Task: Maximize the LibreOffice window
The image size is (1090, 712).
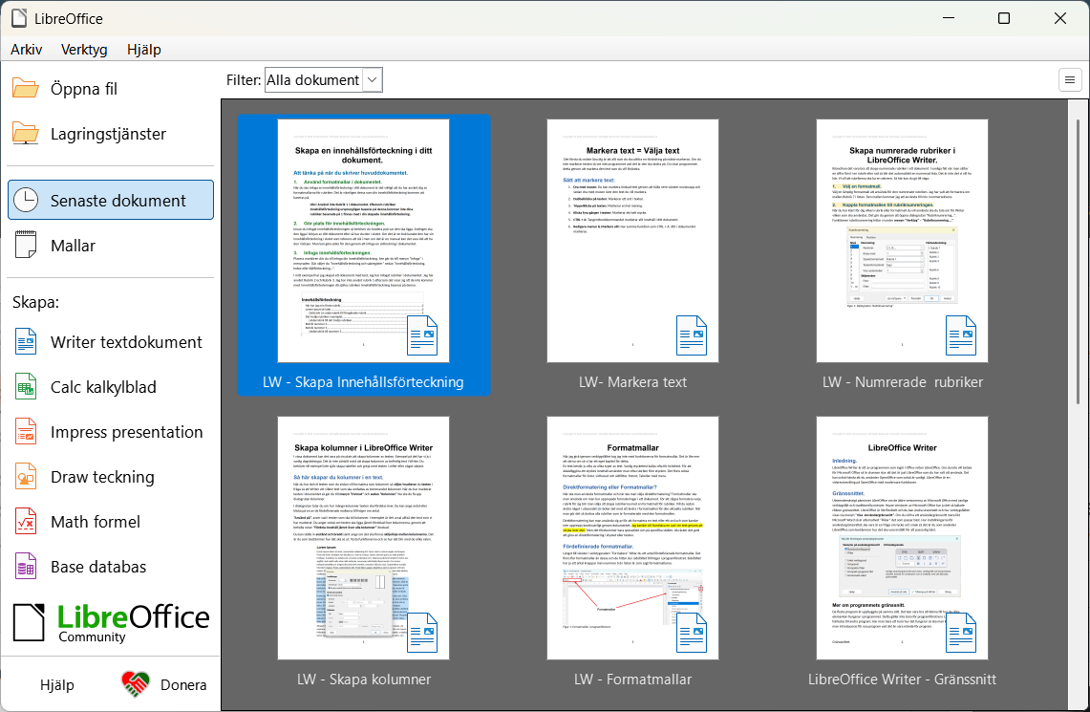Action: (1004, 18)
